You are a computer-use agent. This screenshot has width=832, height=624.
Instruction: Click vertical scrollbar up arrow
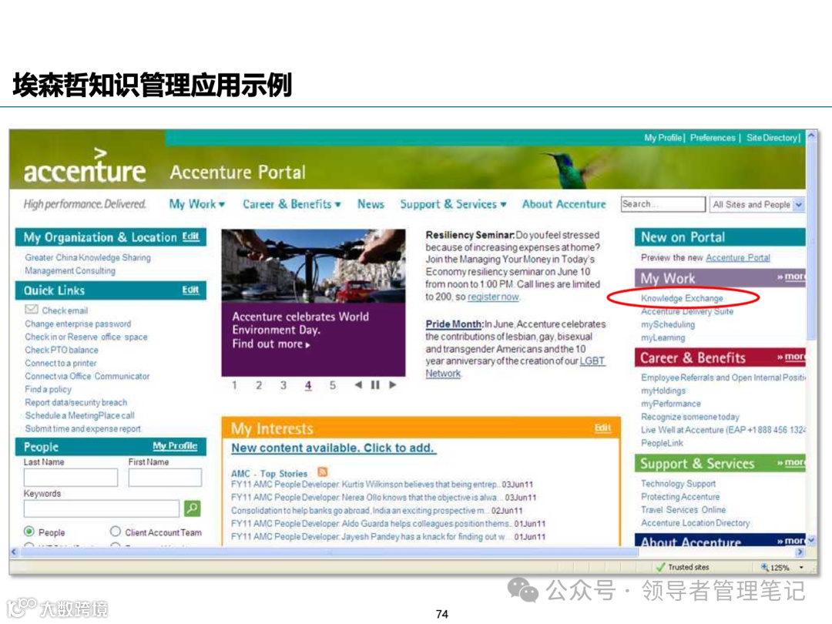(811, 136)
